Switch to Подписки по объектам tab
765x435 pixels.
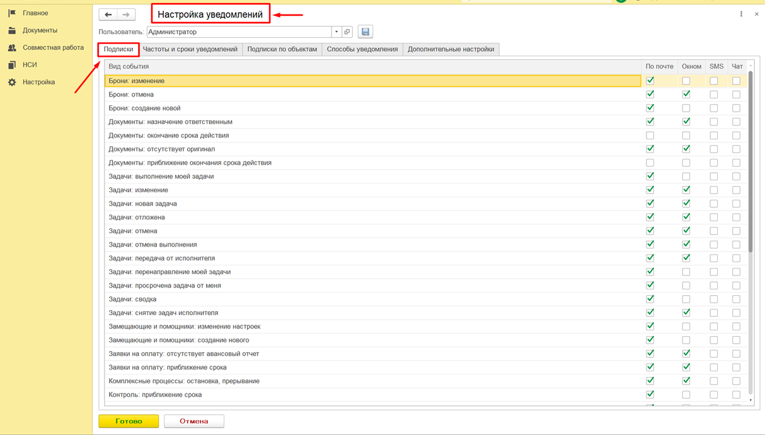[x=282, y=49]
